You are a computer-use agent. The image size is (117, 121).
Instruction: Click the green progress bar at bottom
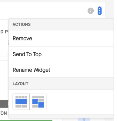point(26,121)
